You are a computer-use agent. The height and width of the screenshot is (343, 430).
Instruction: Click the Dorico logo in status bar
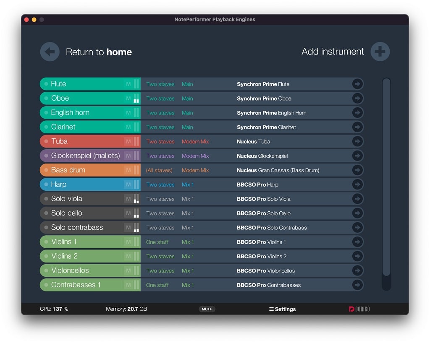(359, 309)
